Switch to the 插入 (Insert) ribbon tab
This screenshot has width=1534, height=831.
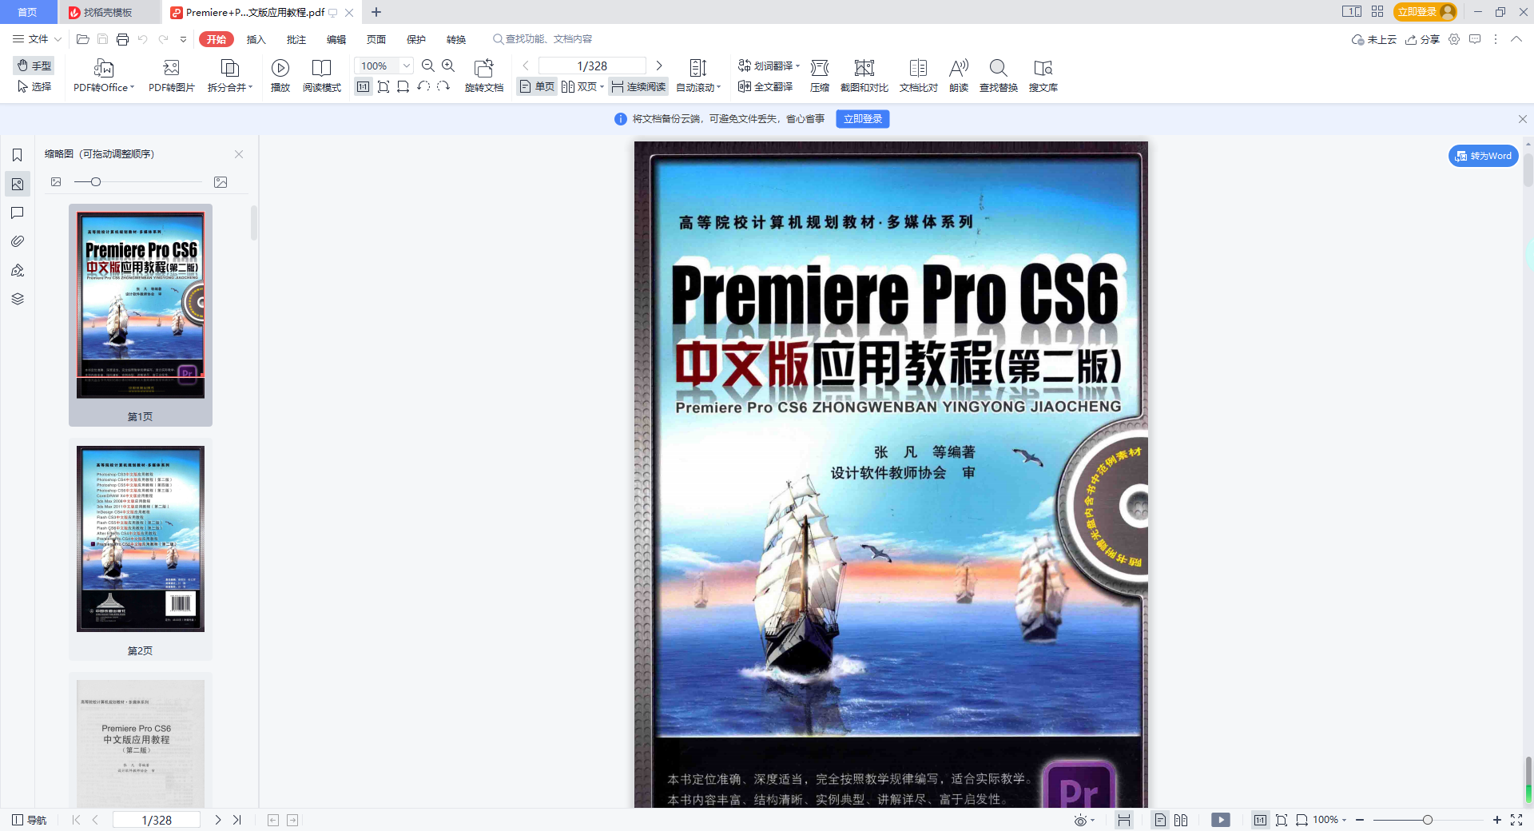[256, 39]
